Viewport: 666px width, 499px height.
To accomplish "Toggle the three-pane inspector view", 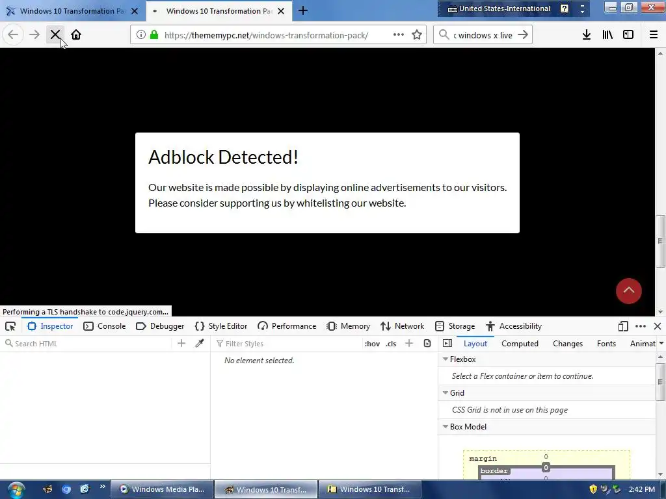I will pos(447,343).
